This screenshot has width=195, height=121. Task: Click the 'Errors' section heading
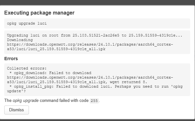coord(11,59)
